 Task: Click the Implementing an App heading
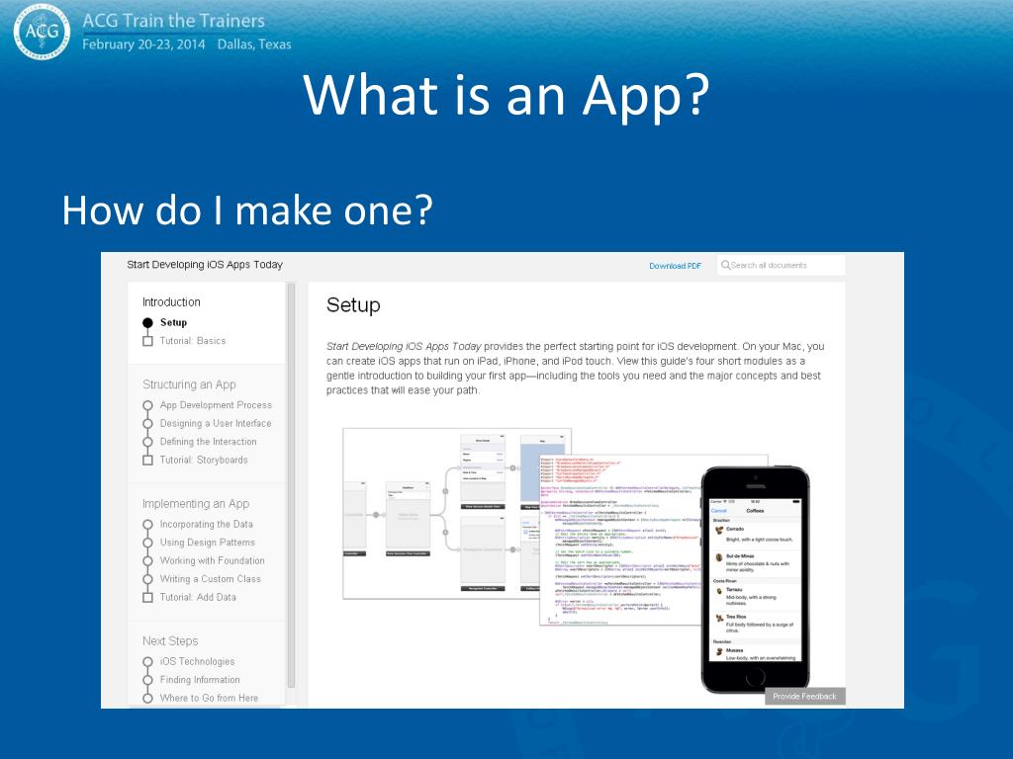[196, 504]
